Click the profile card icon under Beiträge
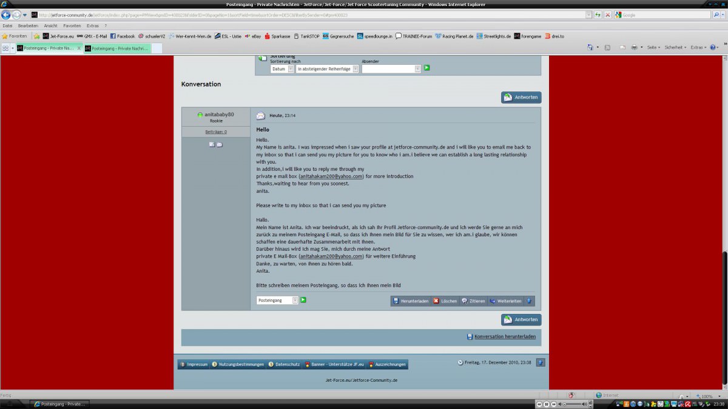728x409 pixels. [212, 144]
